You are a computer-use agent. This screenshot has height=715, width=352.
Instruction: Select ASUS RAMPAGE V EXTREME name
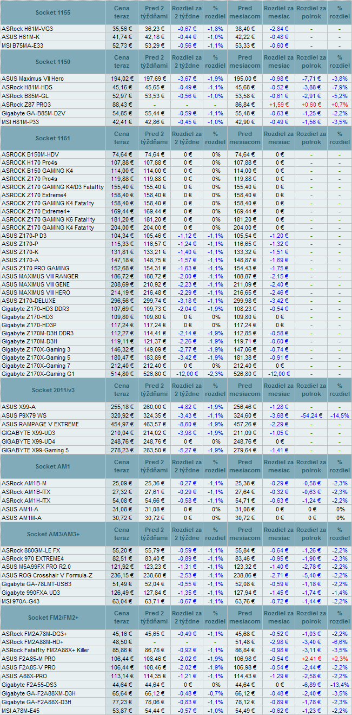point(40,424)
